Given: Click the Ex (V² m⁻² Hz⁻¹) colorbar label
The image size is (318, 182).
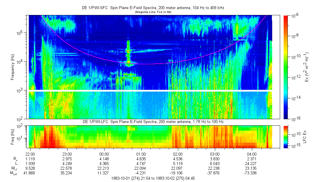Looking at the screenshot, I should pos(307,67).
